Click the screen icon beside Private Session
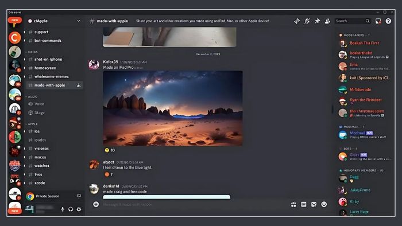 (79, 196)
